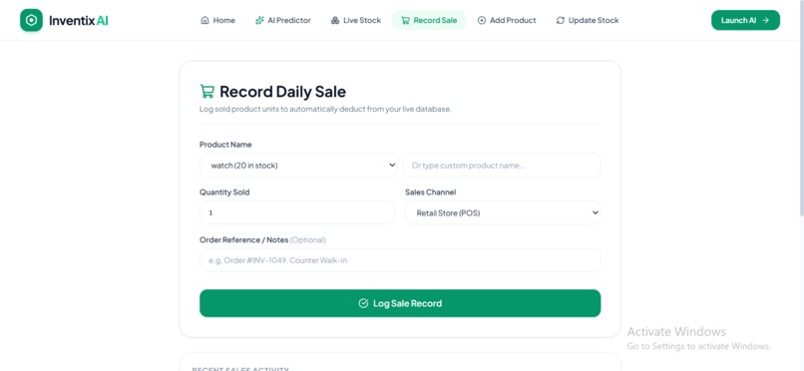Click the (Optional) label text

(x=307, y=239)
